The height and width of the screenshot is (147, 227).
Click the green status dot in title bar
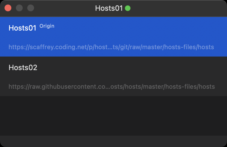tap(128, 8)
